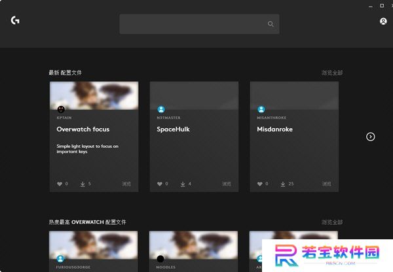Browse all in 热度最高 OVERWATCH section
The width and height of the screenshot is (393, 272).
(x=332, y=222)
